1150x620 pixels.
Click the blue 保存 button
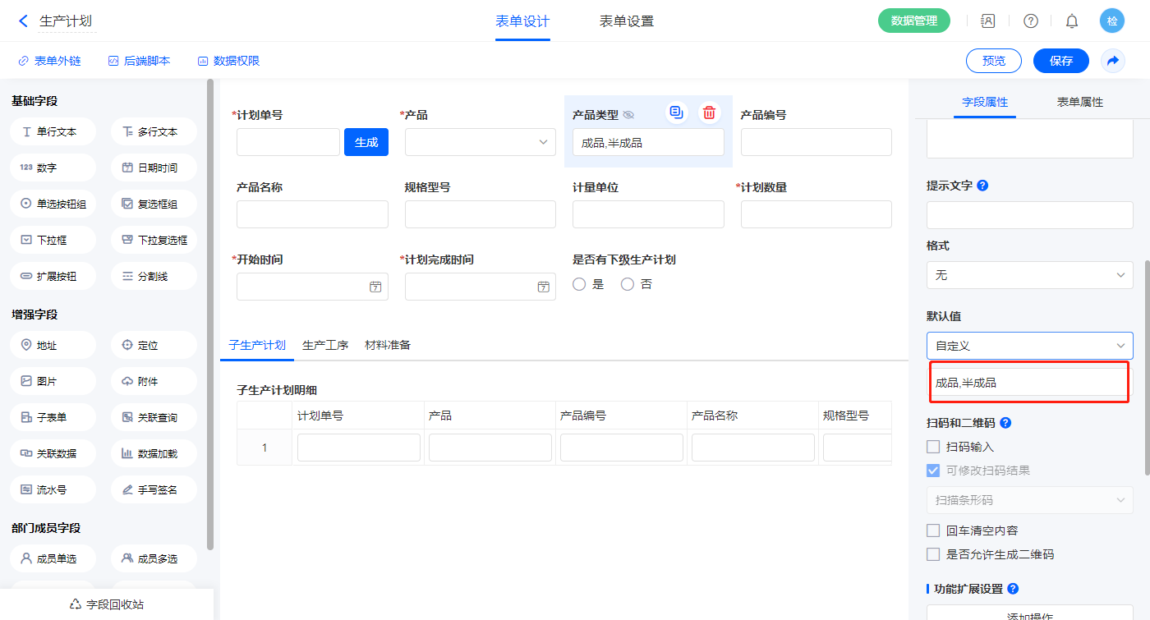1060,61
